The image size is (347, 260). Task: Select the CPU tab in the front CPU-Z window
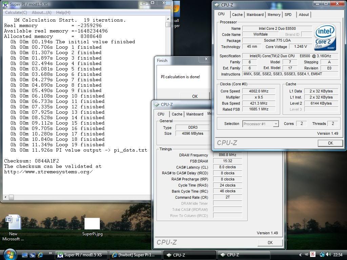point(221,14)
